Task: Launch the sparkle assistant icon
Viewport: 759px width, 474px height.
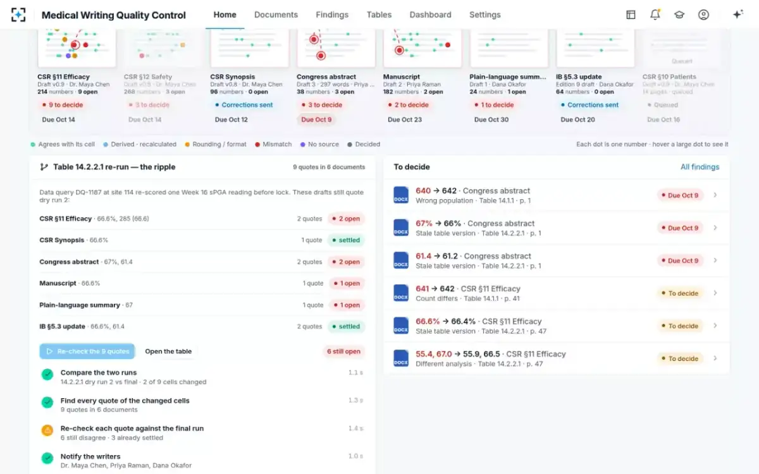Action: pos(737,15)
